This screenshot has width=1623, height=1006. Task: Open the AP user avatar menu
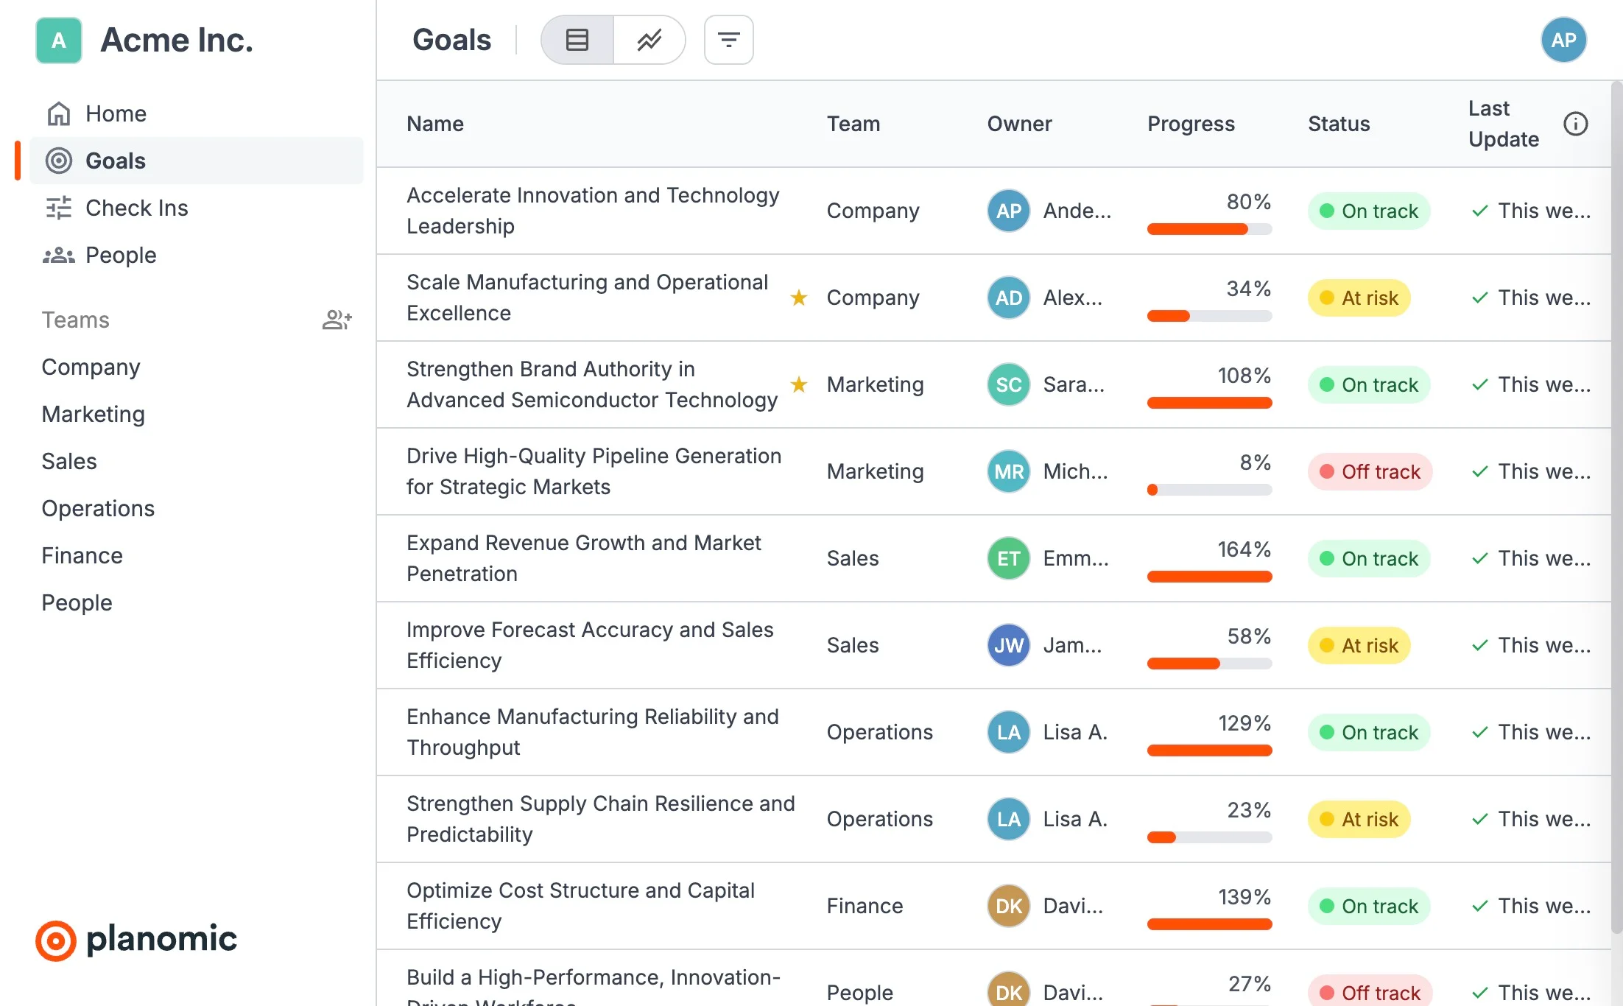click(x=1563, y=40)
